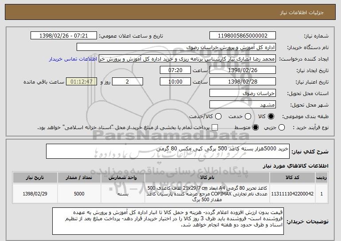This screenshot has height=241, width=341.
Task: Click product code 113111042200042 cell
Action: pyautogui.click(x=292, y=194)
